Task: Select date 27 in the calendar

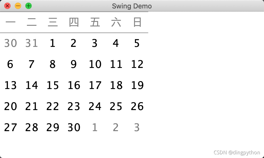Action: [11, 127]
